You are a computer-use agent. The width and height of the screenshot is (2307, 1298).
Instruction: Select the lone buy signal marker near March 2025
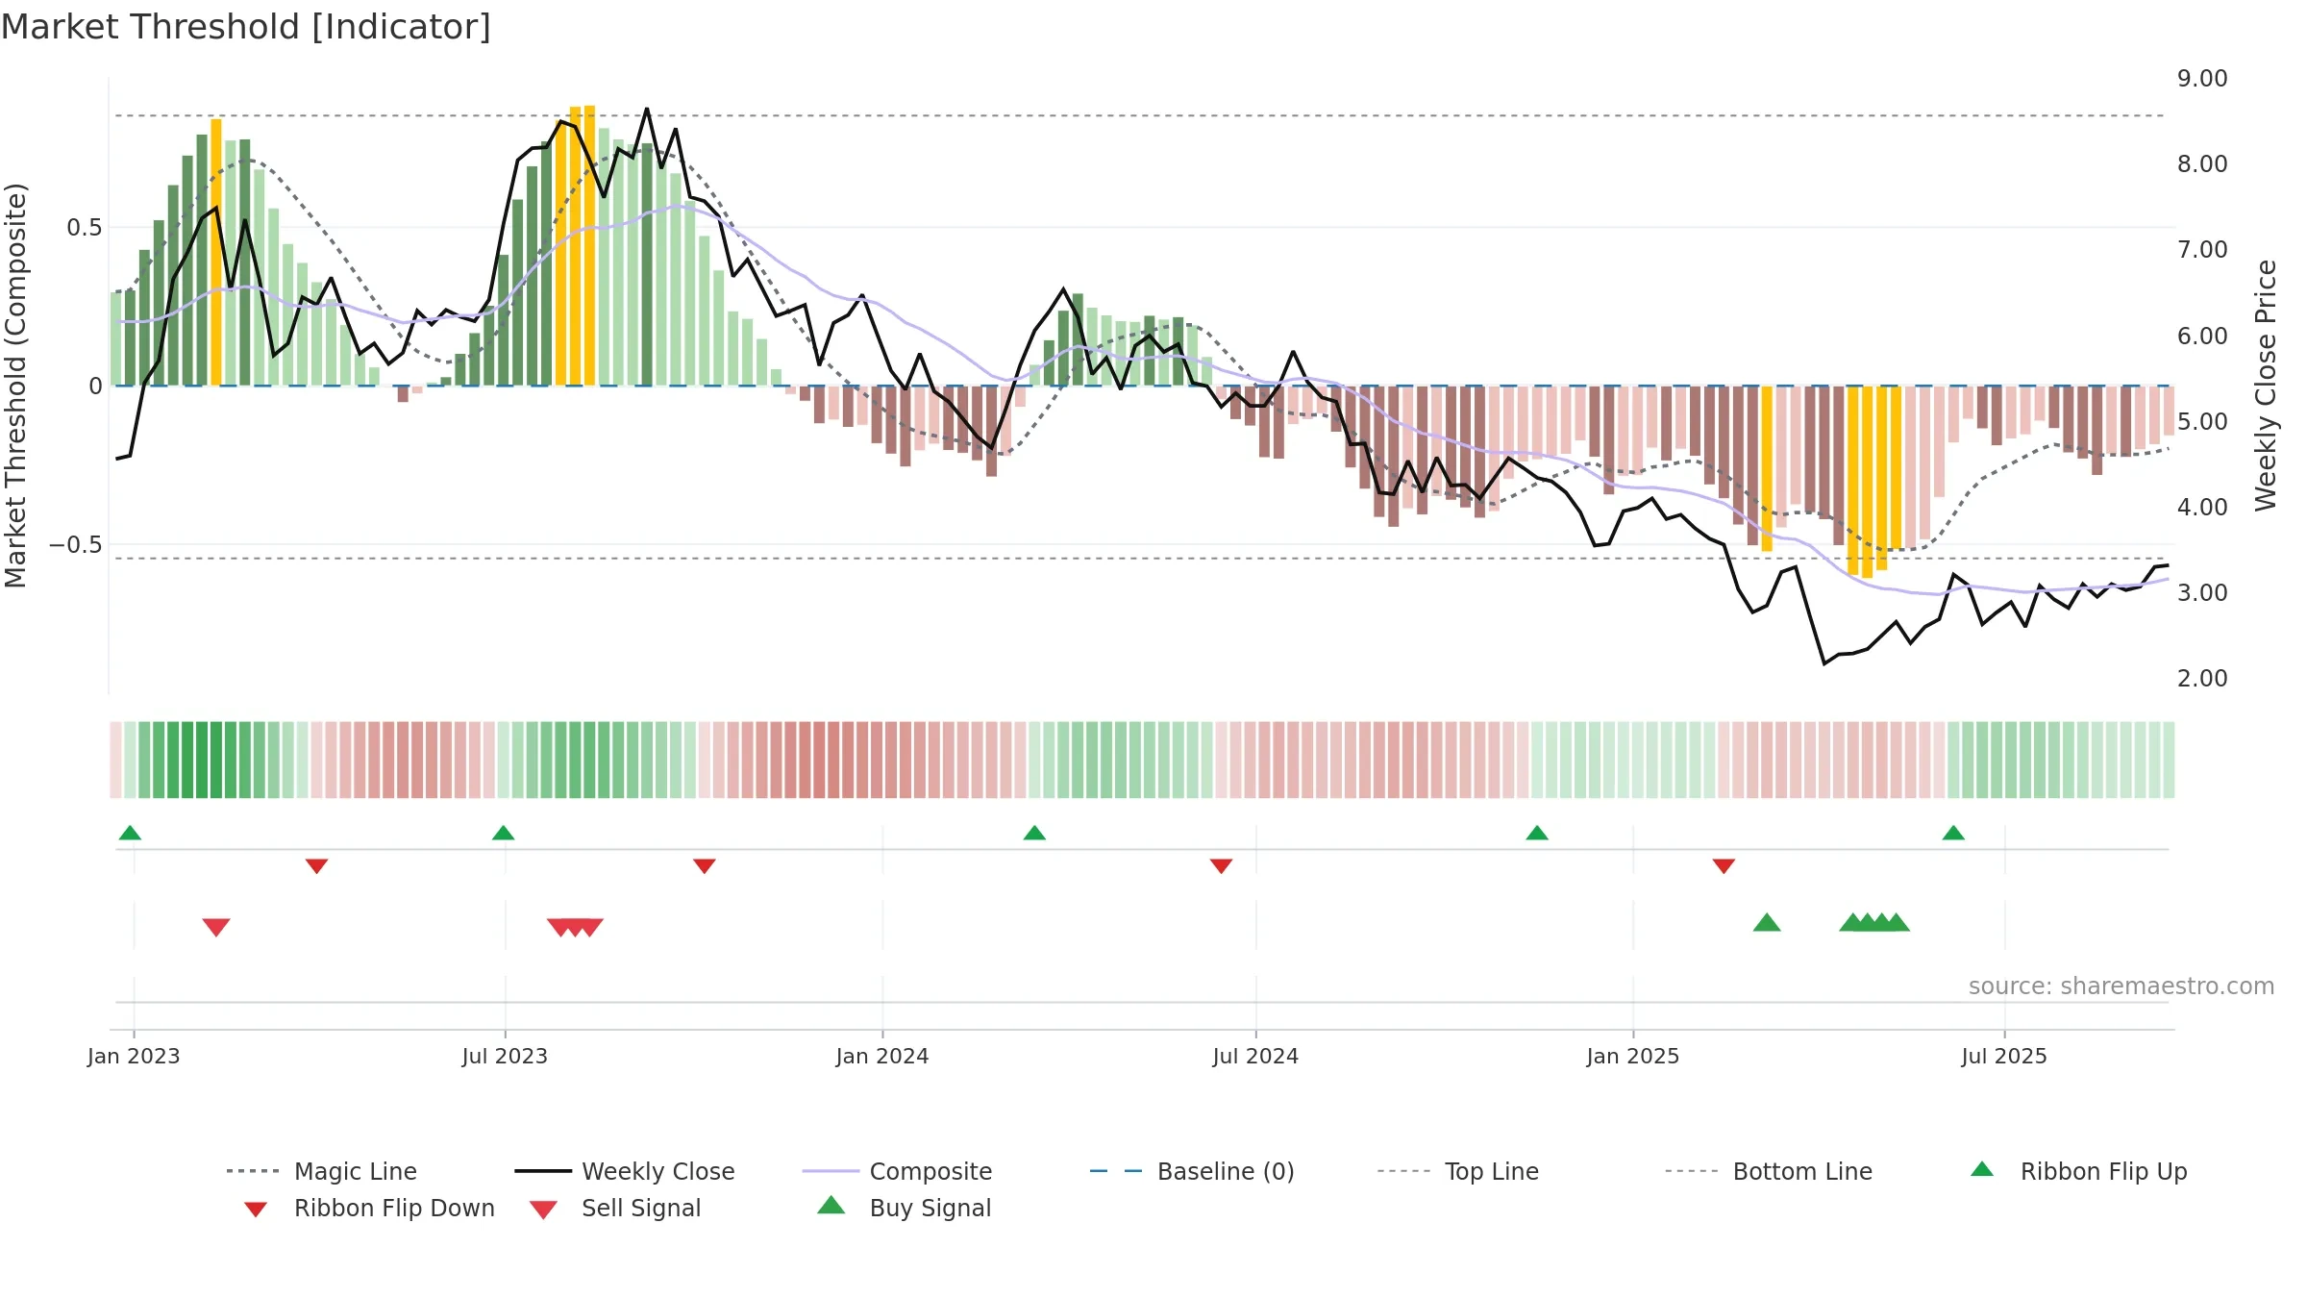[1767, 922]
